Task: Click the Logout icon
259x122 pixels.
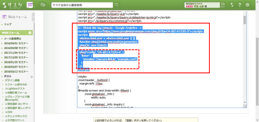Action: pyautogui.click(x=223, y=5)
